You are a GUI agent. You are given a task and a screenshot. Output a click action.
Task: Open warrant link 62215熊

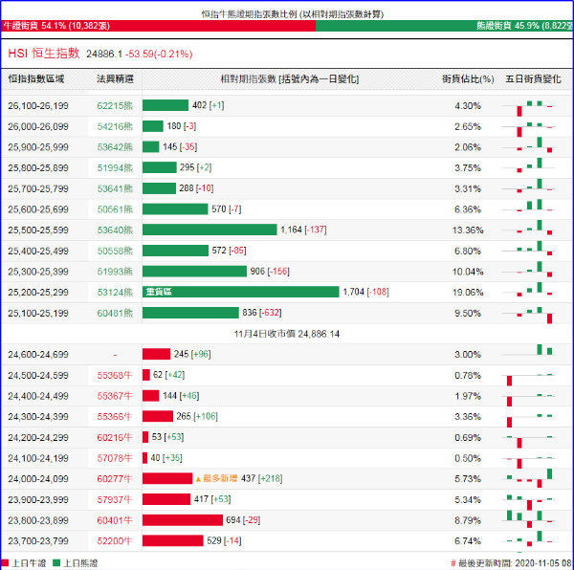pyautogui.click(x=115, y=106)
